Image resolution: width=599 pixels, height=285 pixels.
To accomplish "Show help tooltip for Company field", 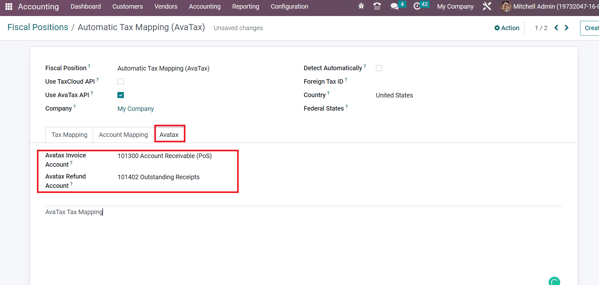I will pyautogui.click(x=74, y=106).
